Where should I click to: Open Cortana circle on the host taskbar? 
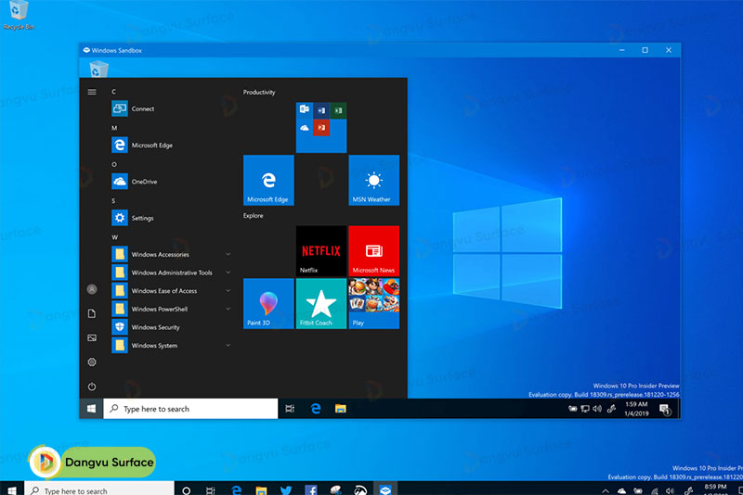coord(187,490)
